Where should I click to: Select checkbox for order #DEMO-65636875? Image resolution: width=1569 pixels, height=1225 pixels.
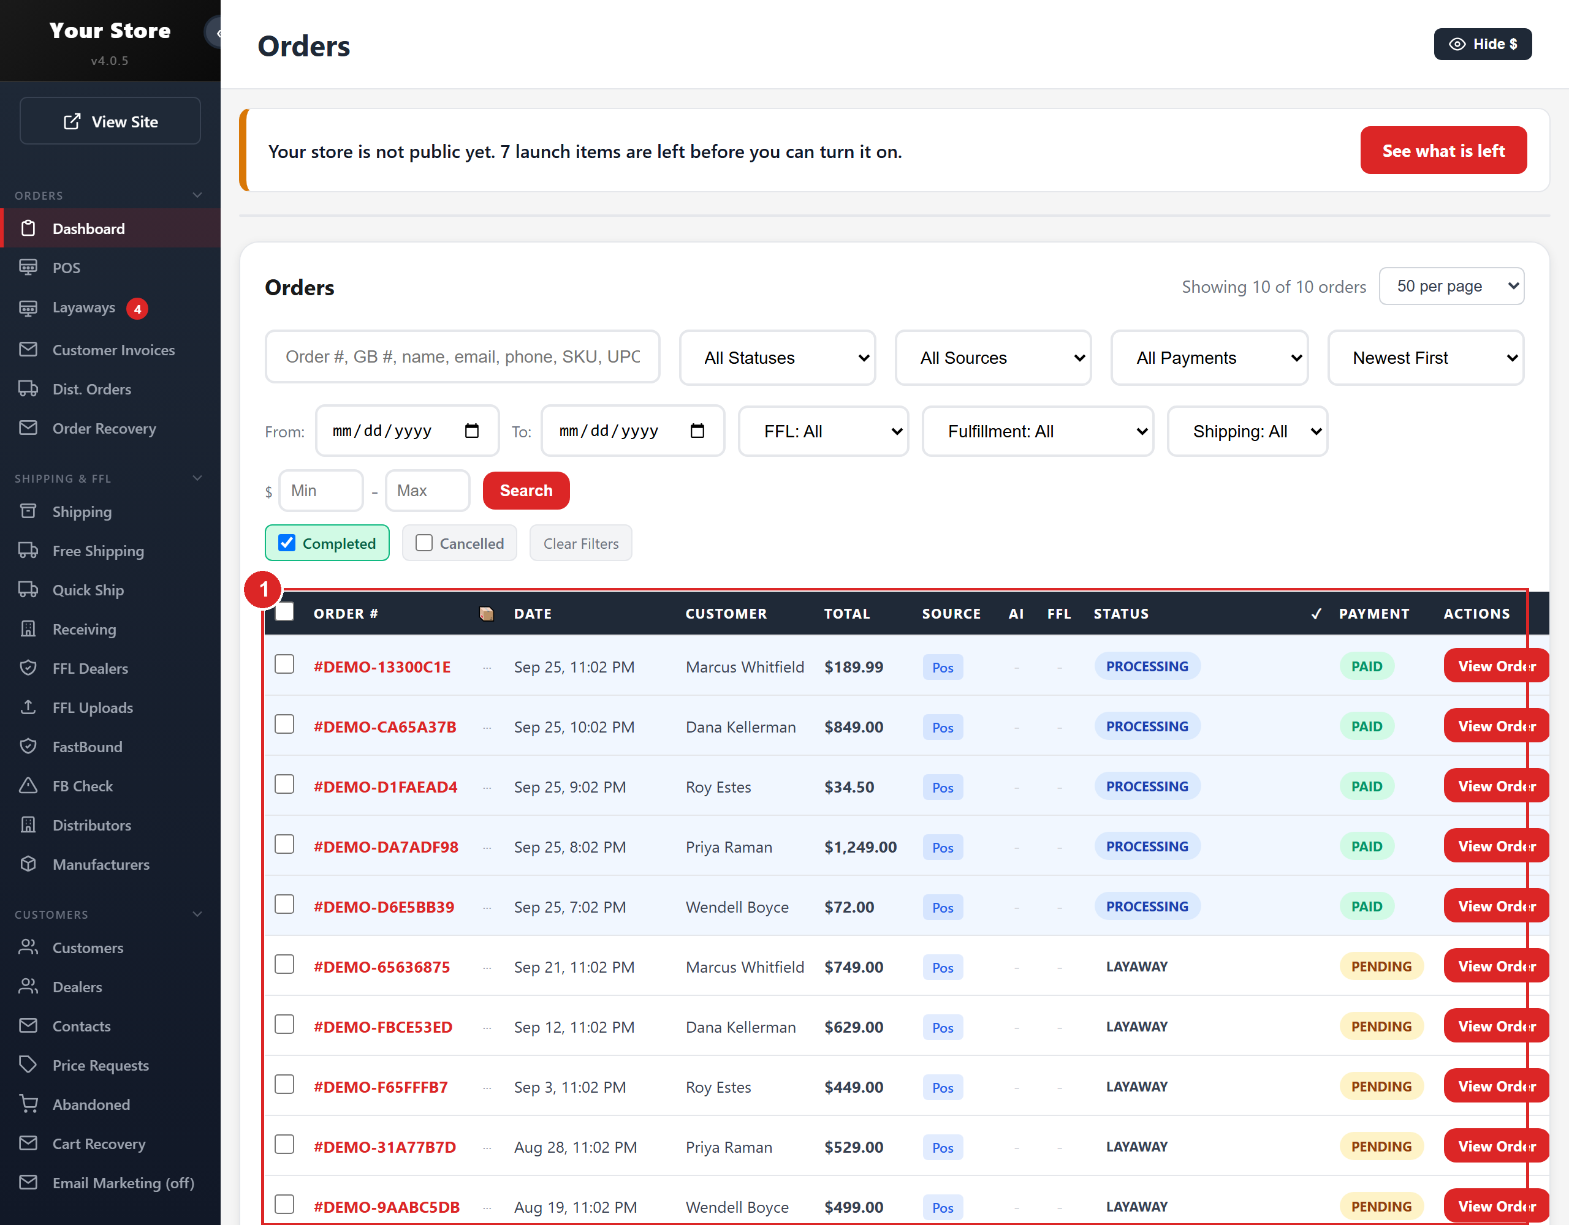284,964
